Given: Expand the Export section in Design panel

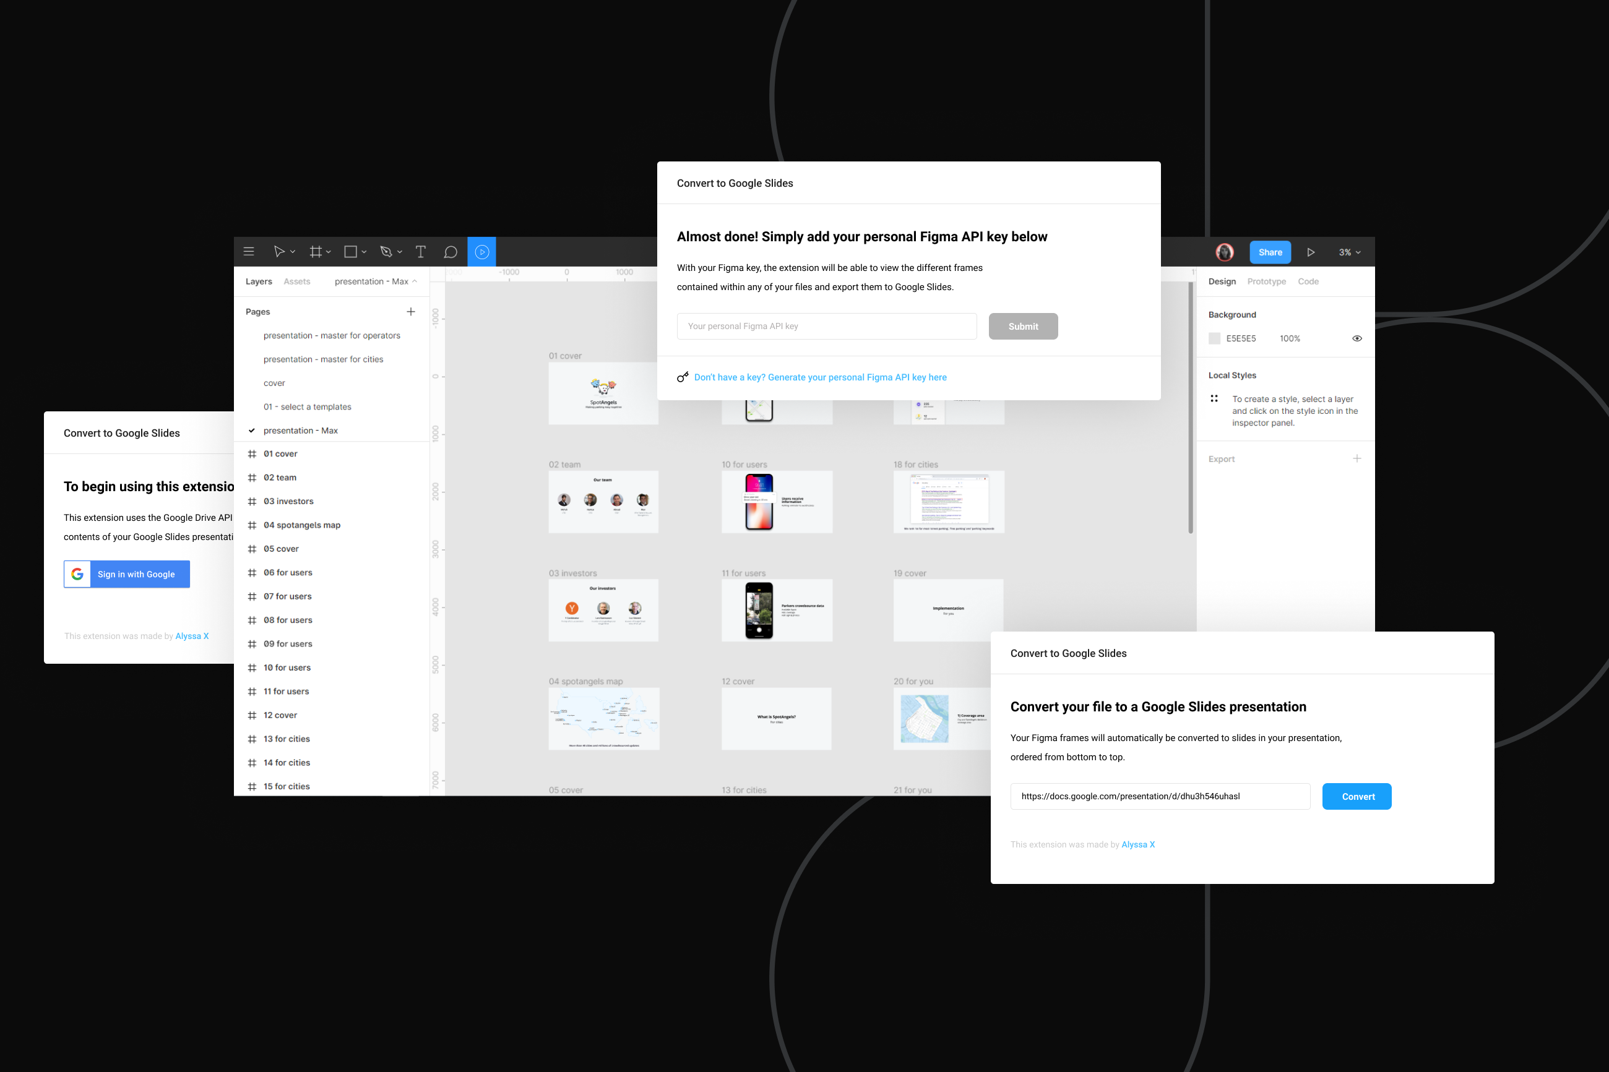Looking at the screenshot, I should (1357, 460).
